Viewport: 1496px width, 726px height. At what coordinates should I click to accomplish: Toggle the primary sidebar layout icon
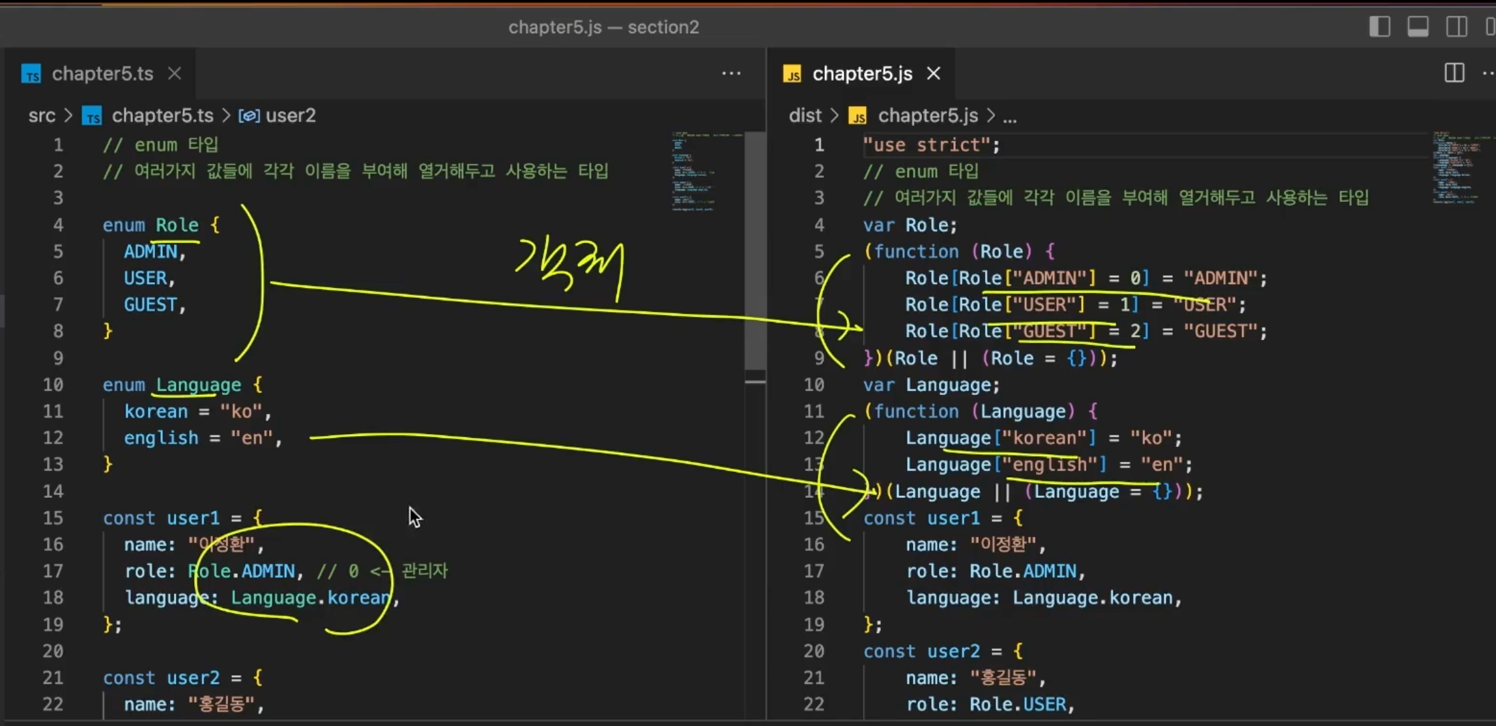[1379, 27]
